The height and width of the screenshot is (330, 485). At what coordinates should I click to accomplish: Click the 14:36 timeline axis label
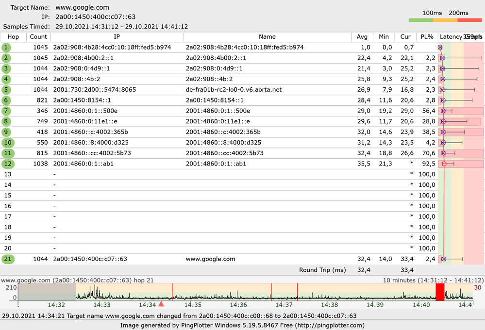238,305
